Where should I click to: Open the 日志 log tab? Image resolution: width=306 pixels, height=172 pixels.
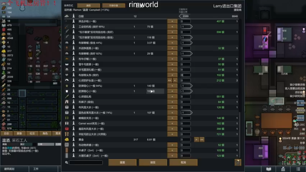click(x=7, y=133)
